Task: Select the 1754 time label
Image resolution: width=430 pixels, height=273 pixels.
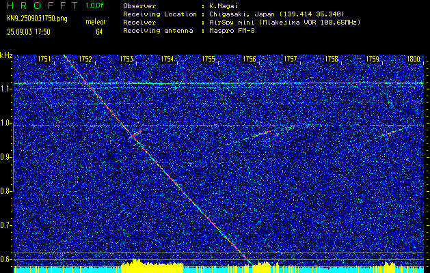Action: pyautogui.click(x=167, y=59)
